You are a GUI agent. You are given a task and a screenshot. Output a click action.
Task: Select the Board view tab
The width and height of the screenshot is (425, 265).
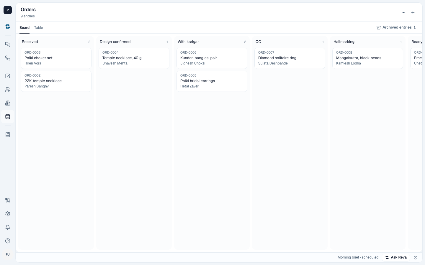click(24, 28)
